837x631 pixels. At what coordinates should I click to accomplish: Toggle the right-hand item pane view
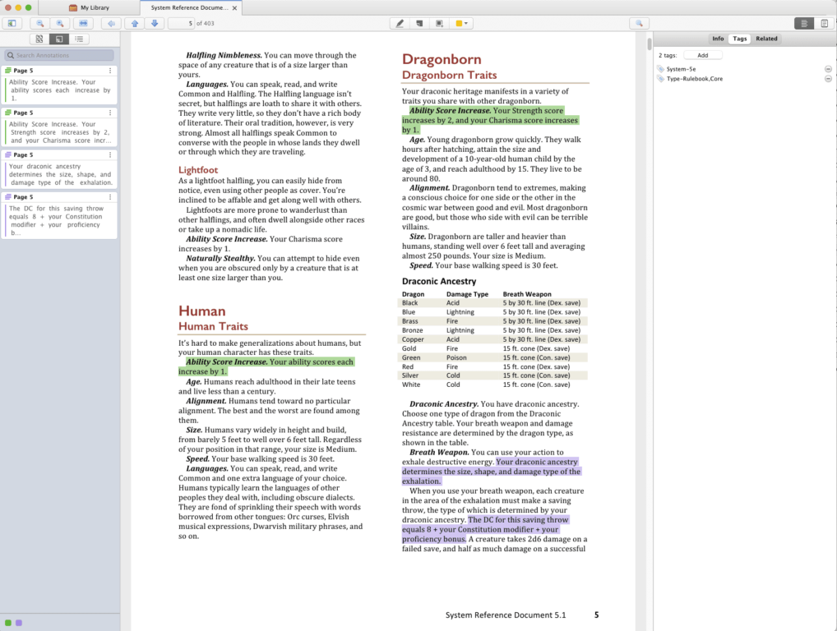(825, 24)
